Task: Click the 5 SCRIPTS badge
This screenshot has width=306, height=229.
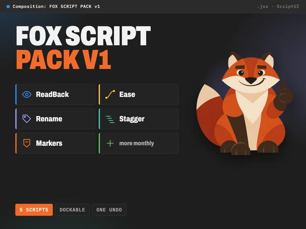Action: pyautogui.click(x=34, y=210)
